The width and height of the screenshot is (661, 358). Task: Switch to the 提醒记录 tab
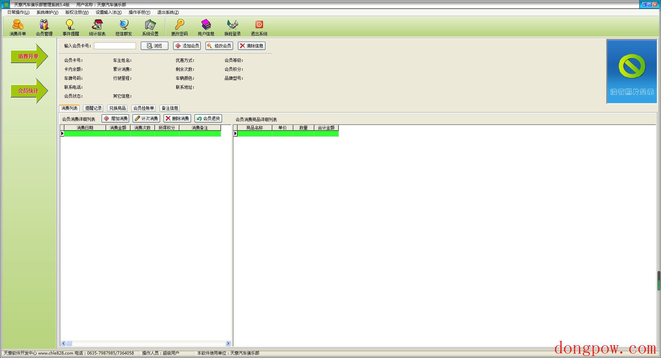pos(93,108)
